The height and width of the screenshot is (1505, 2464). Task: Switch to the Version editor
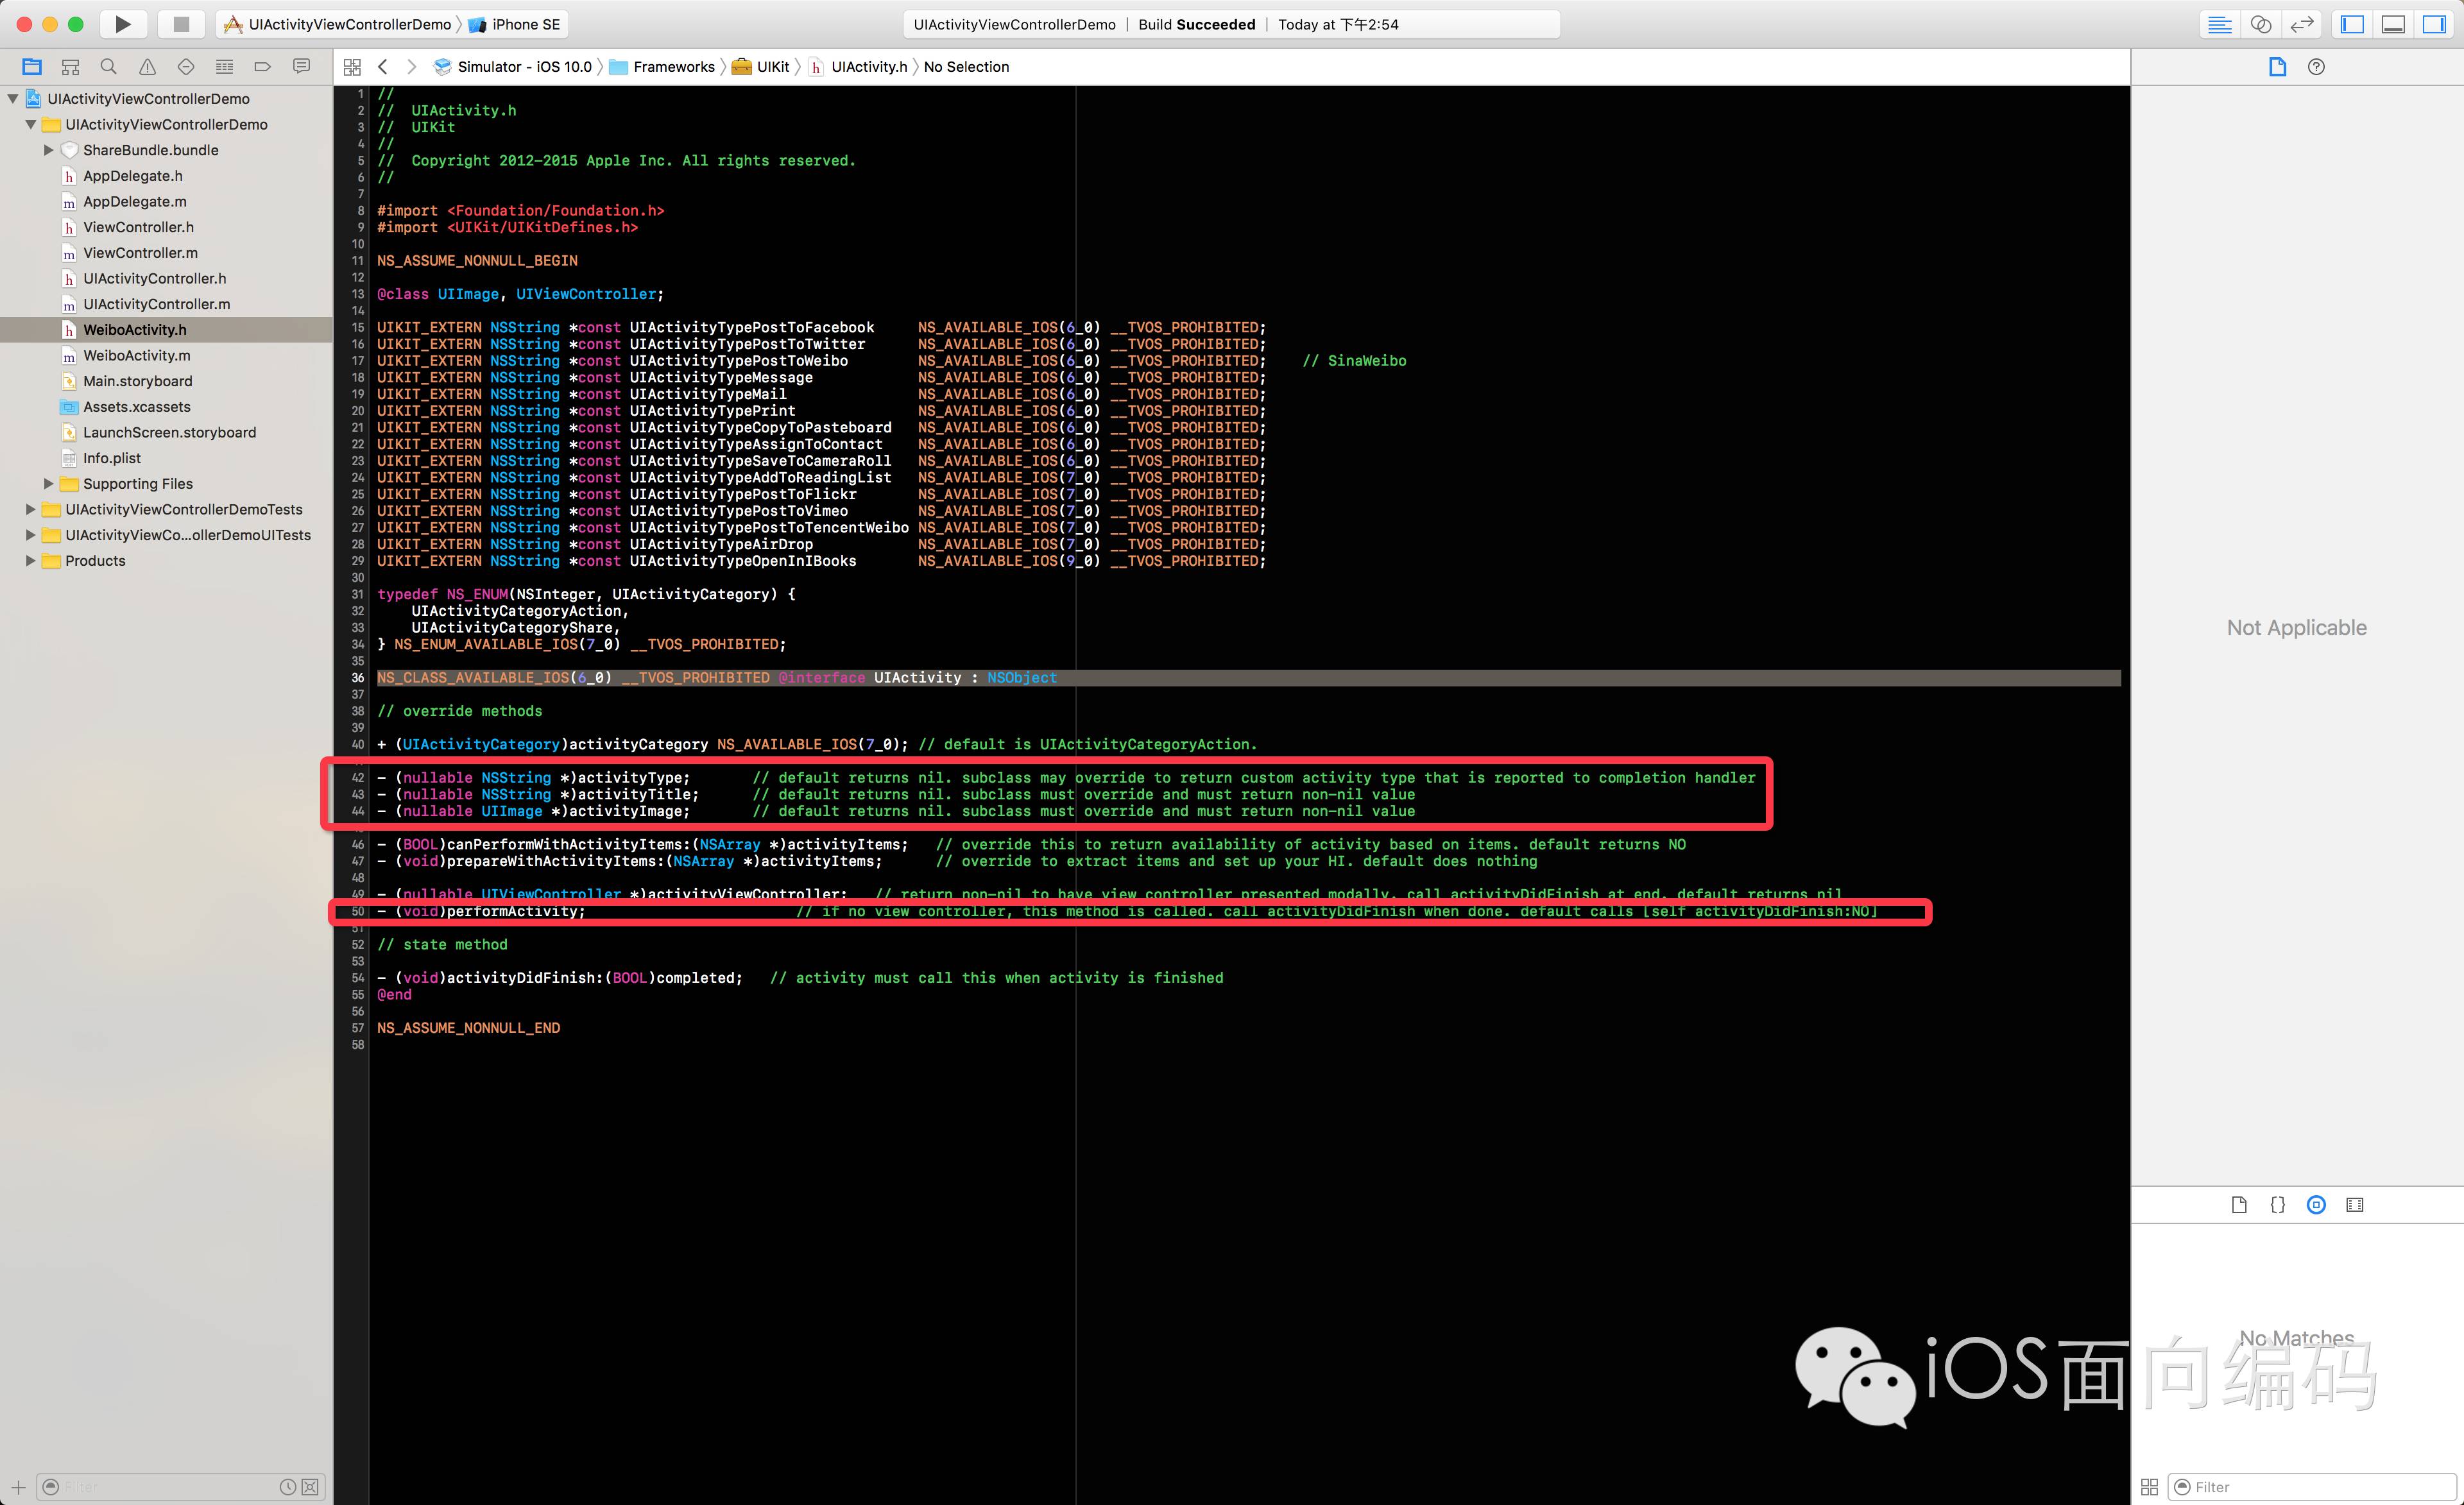2302,24
